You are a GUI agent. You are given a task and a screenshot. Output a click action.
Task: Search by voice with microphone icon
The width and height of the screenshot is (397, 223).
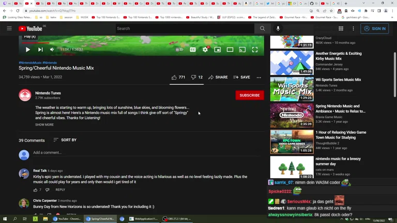pos(278,28)
